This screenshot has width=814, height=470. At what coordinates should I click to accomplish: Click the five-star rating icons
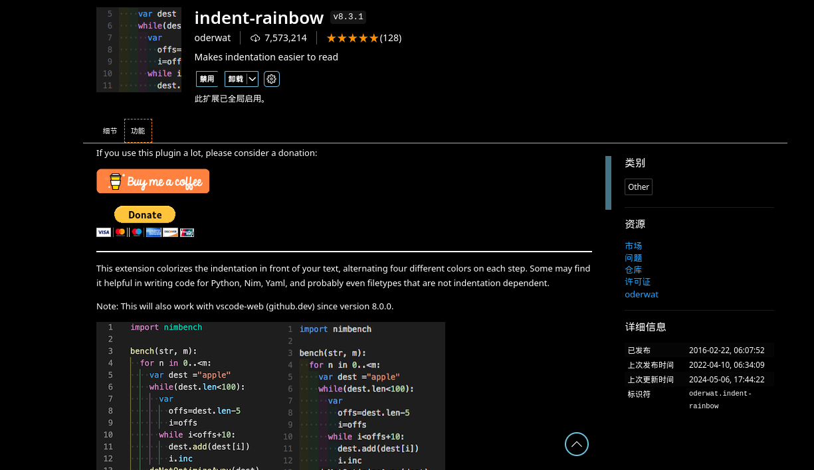tap(352, 38)
